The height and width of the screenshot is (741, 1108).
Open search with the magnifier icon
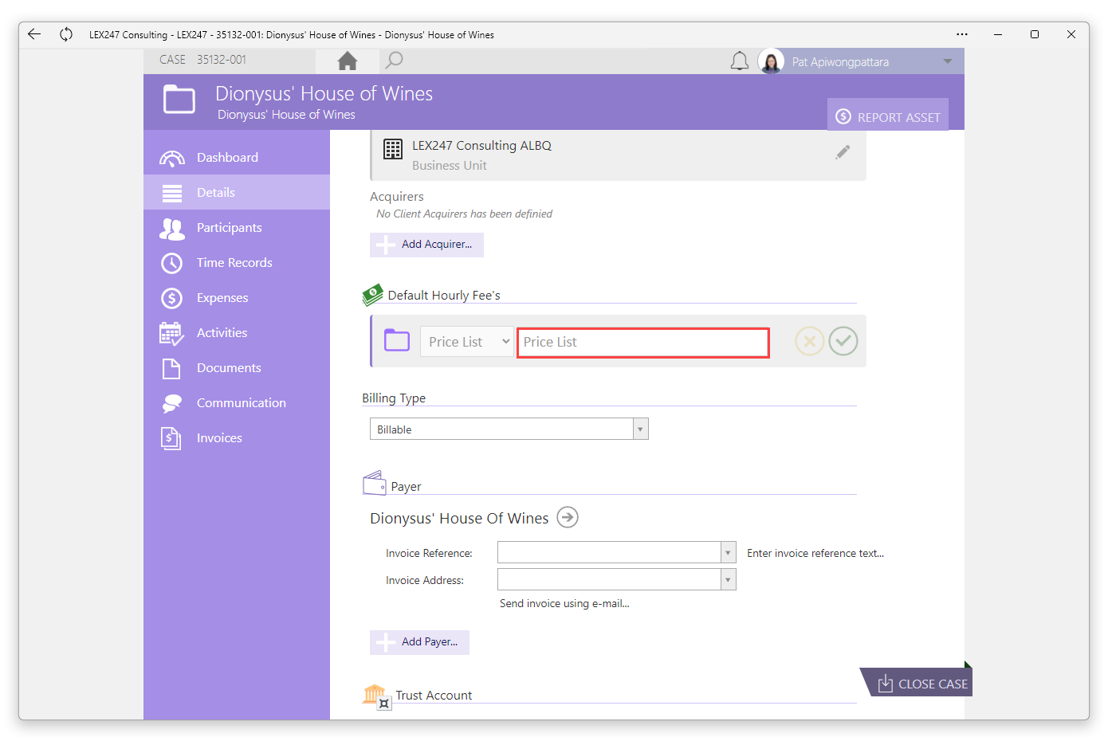click(x=394, y=61)
